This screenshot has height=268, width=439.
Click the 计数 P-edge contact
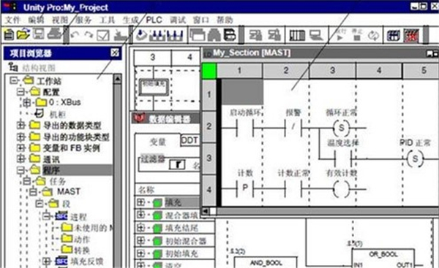[x=245, y=188]
